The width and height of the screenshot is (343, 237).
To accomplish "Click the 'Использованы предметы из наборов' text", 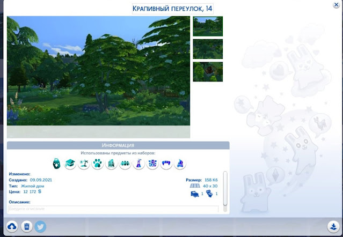I will click(118, 153).
